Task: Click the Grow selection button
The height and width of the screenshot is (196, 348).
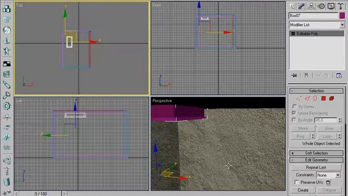Action: tap(329, 128)
